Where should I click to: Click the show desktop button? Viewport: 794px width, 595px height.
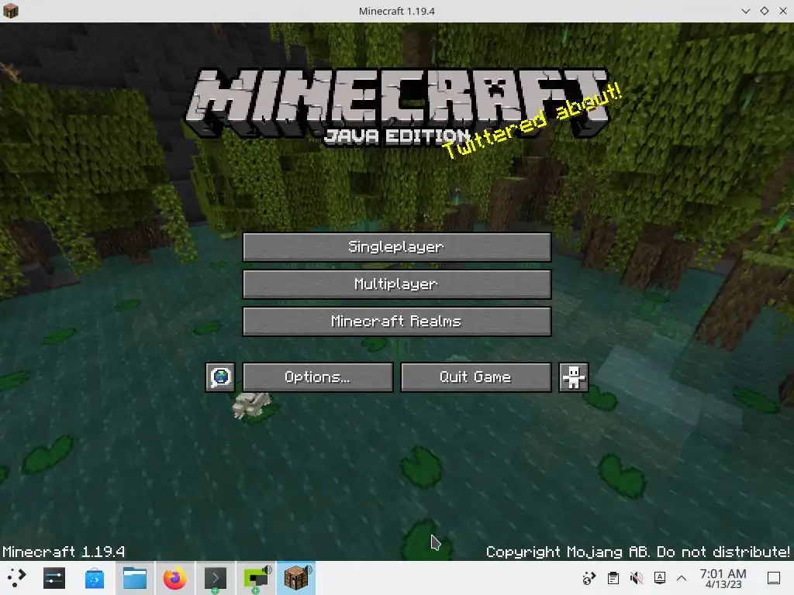click(x=774, y=578)
